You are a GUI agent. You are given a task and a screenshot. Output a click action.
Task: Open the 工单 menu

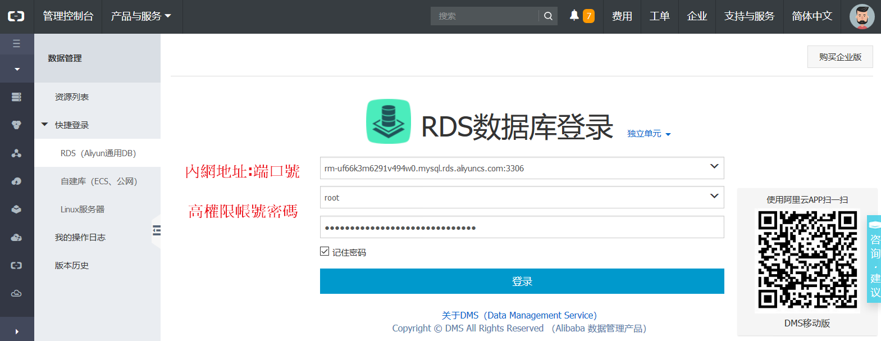[x=660, y=16]
